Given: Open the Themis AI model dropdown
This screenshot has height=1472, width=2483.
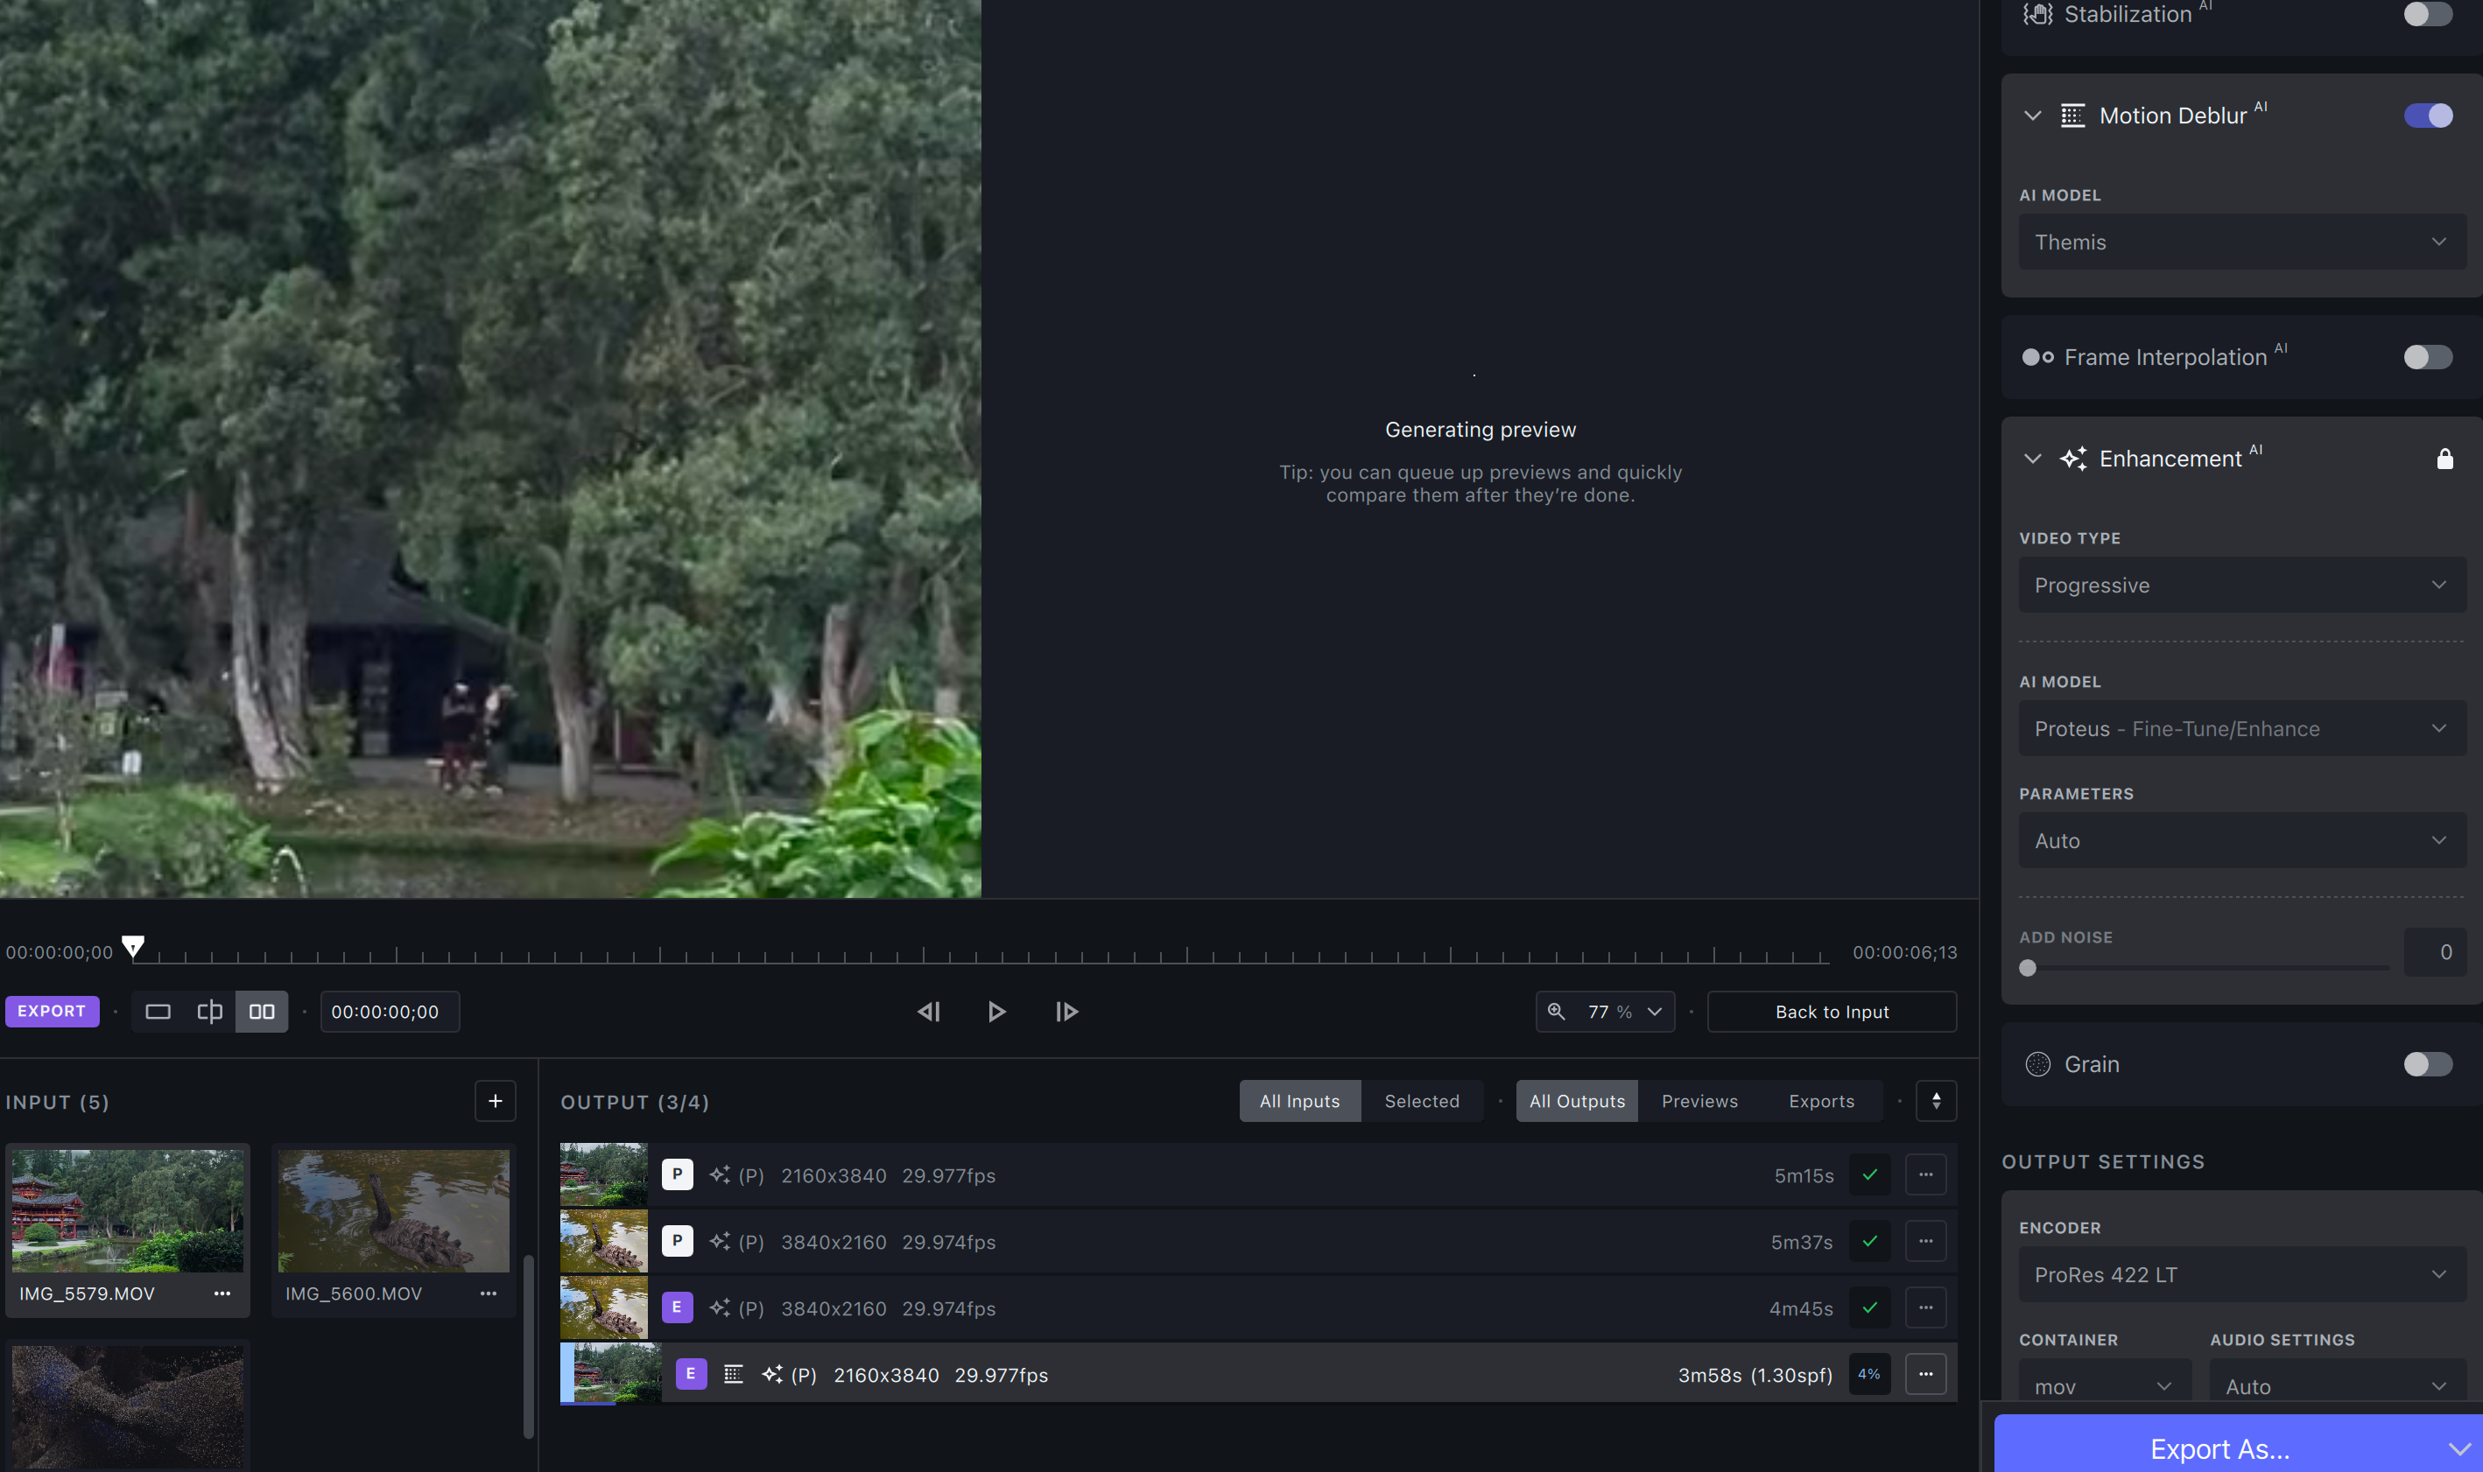Looking at the screenshot, I should point(2242,242).
